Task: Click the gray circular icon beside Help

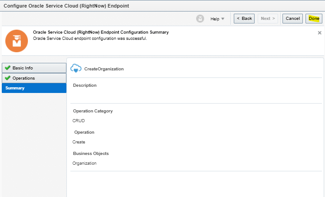Action: click(201, 19)
